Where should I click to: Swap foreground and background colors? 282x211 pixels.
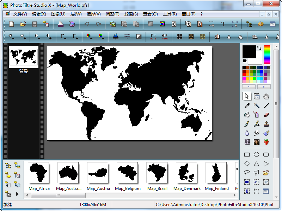(259, 48)
